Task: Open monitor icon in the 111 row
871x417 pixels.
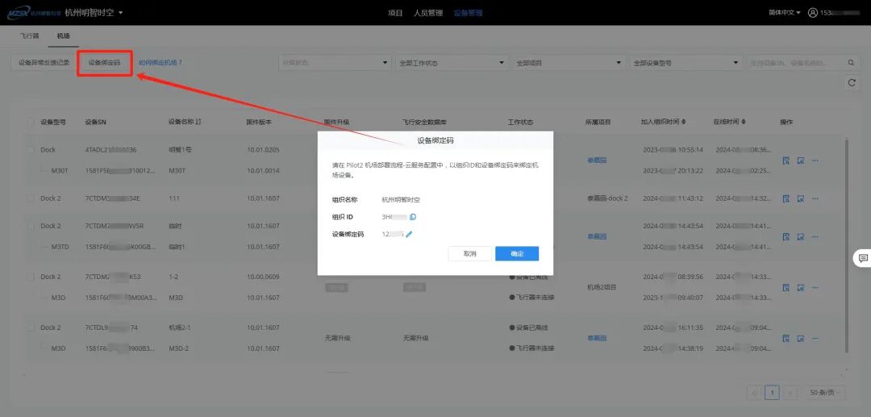Action: coord(801,198)
